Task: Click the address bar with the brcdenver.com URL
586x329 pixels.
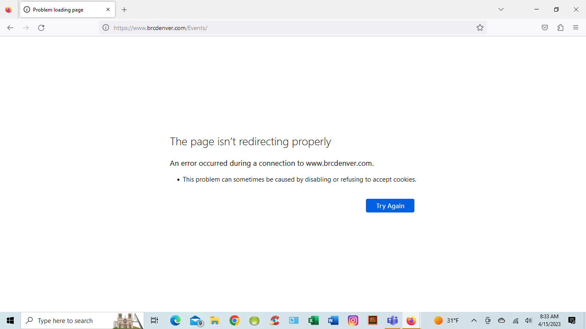Action: pos(293,28)
